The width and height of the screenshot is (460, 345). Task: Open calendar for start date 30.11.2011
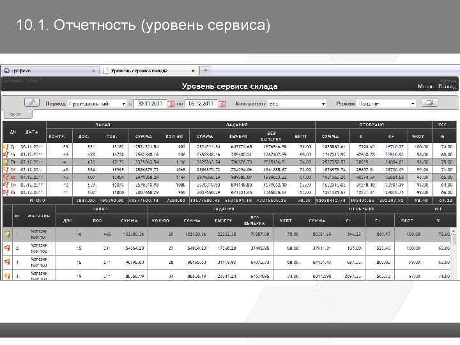171,103
